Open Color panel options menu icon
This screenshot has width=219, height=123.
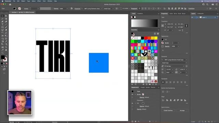158,14
